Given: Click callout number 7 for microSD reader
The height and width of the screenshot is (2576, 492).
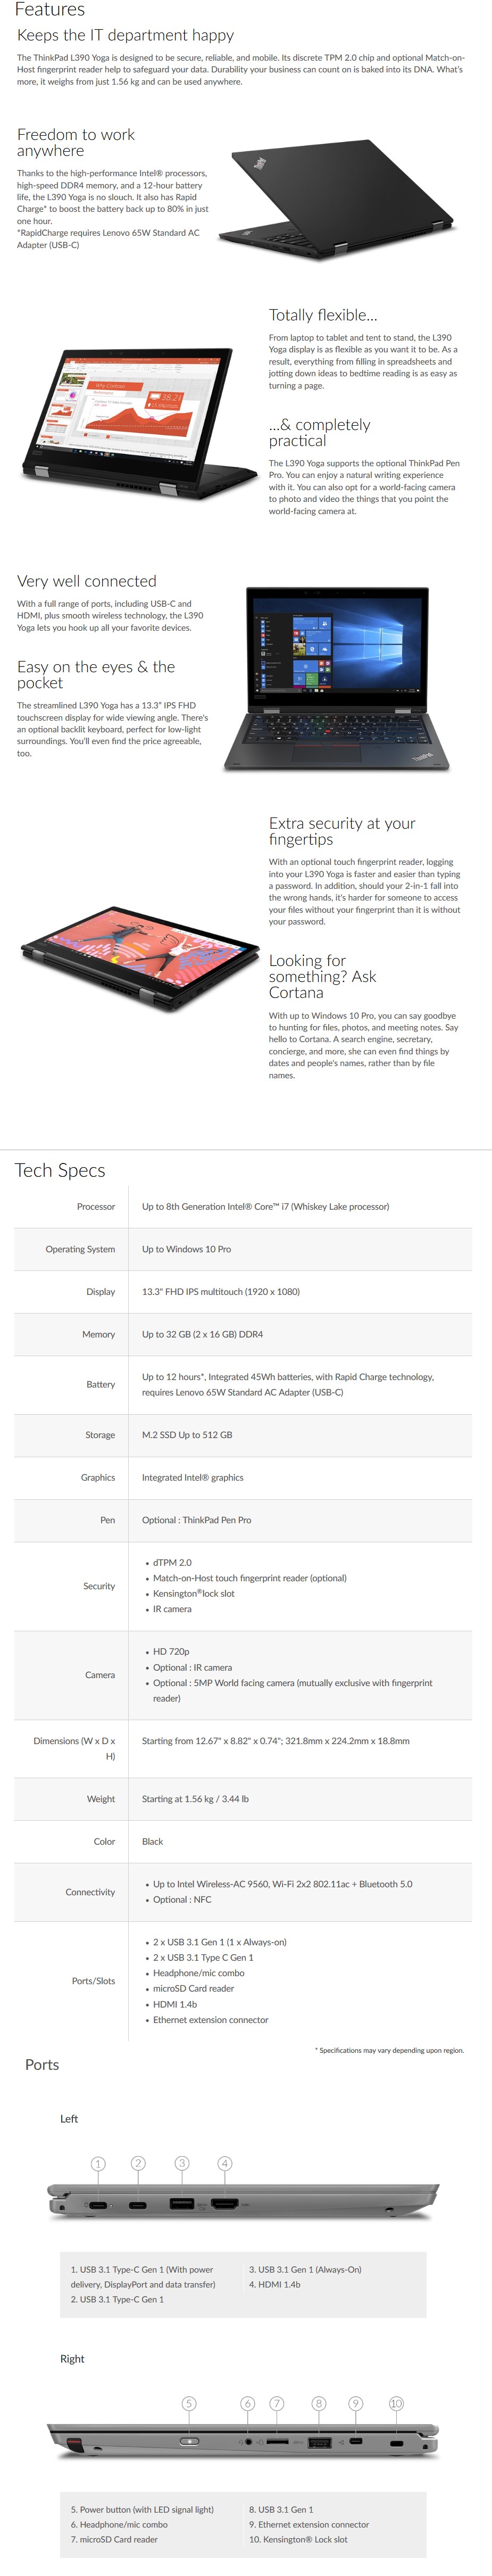Looking at the screenshot, I should 277,2403.
